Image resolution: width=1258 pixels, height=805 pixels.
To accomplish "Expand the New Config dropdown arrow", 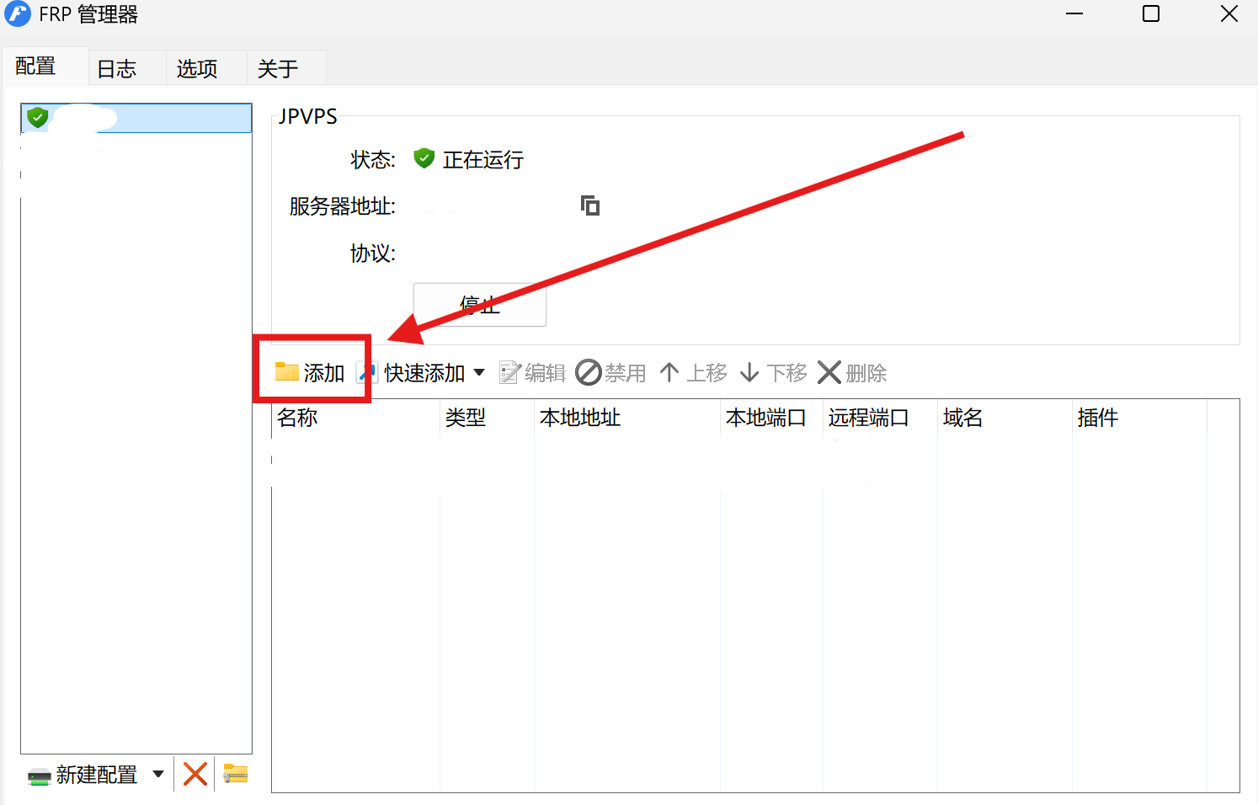I will 158,774.
